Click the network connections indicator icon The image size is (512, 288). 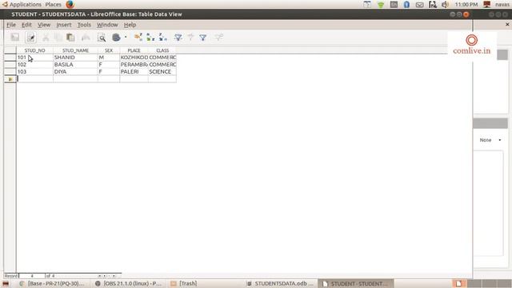[433, 5]
